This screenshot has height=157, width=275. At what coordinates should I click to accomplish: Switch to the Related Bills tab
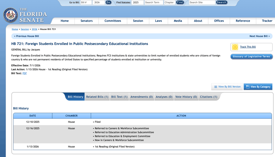[x=97, y=97]
